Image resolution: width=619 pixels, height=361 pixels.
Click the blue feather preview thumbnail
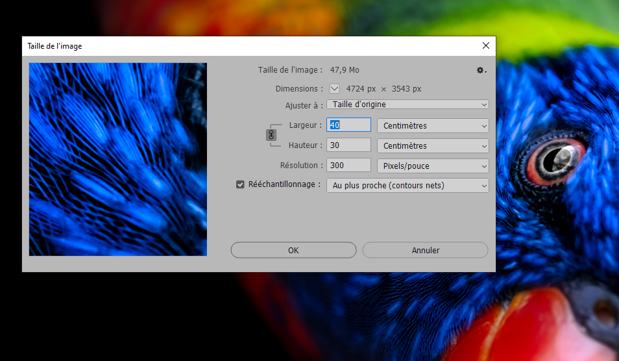[118, 159]
